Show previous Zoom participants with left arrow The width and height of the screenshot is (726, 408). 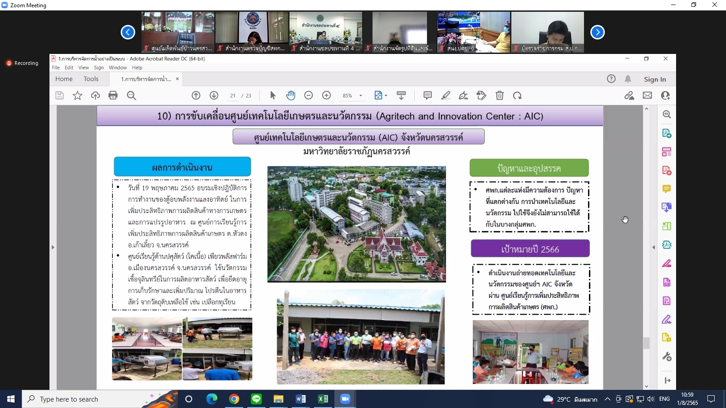point(128,32)
